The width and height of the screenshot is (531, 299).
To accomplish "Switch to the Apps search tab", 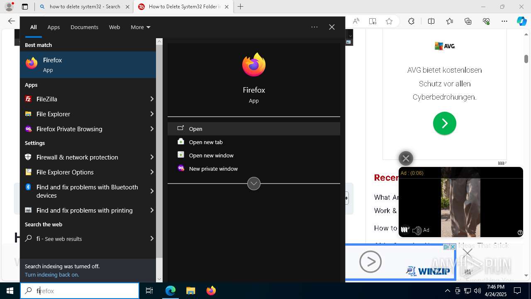I will click(54, 27).
